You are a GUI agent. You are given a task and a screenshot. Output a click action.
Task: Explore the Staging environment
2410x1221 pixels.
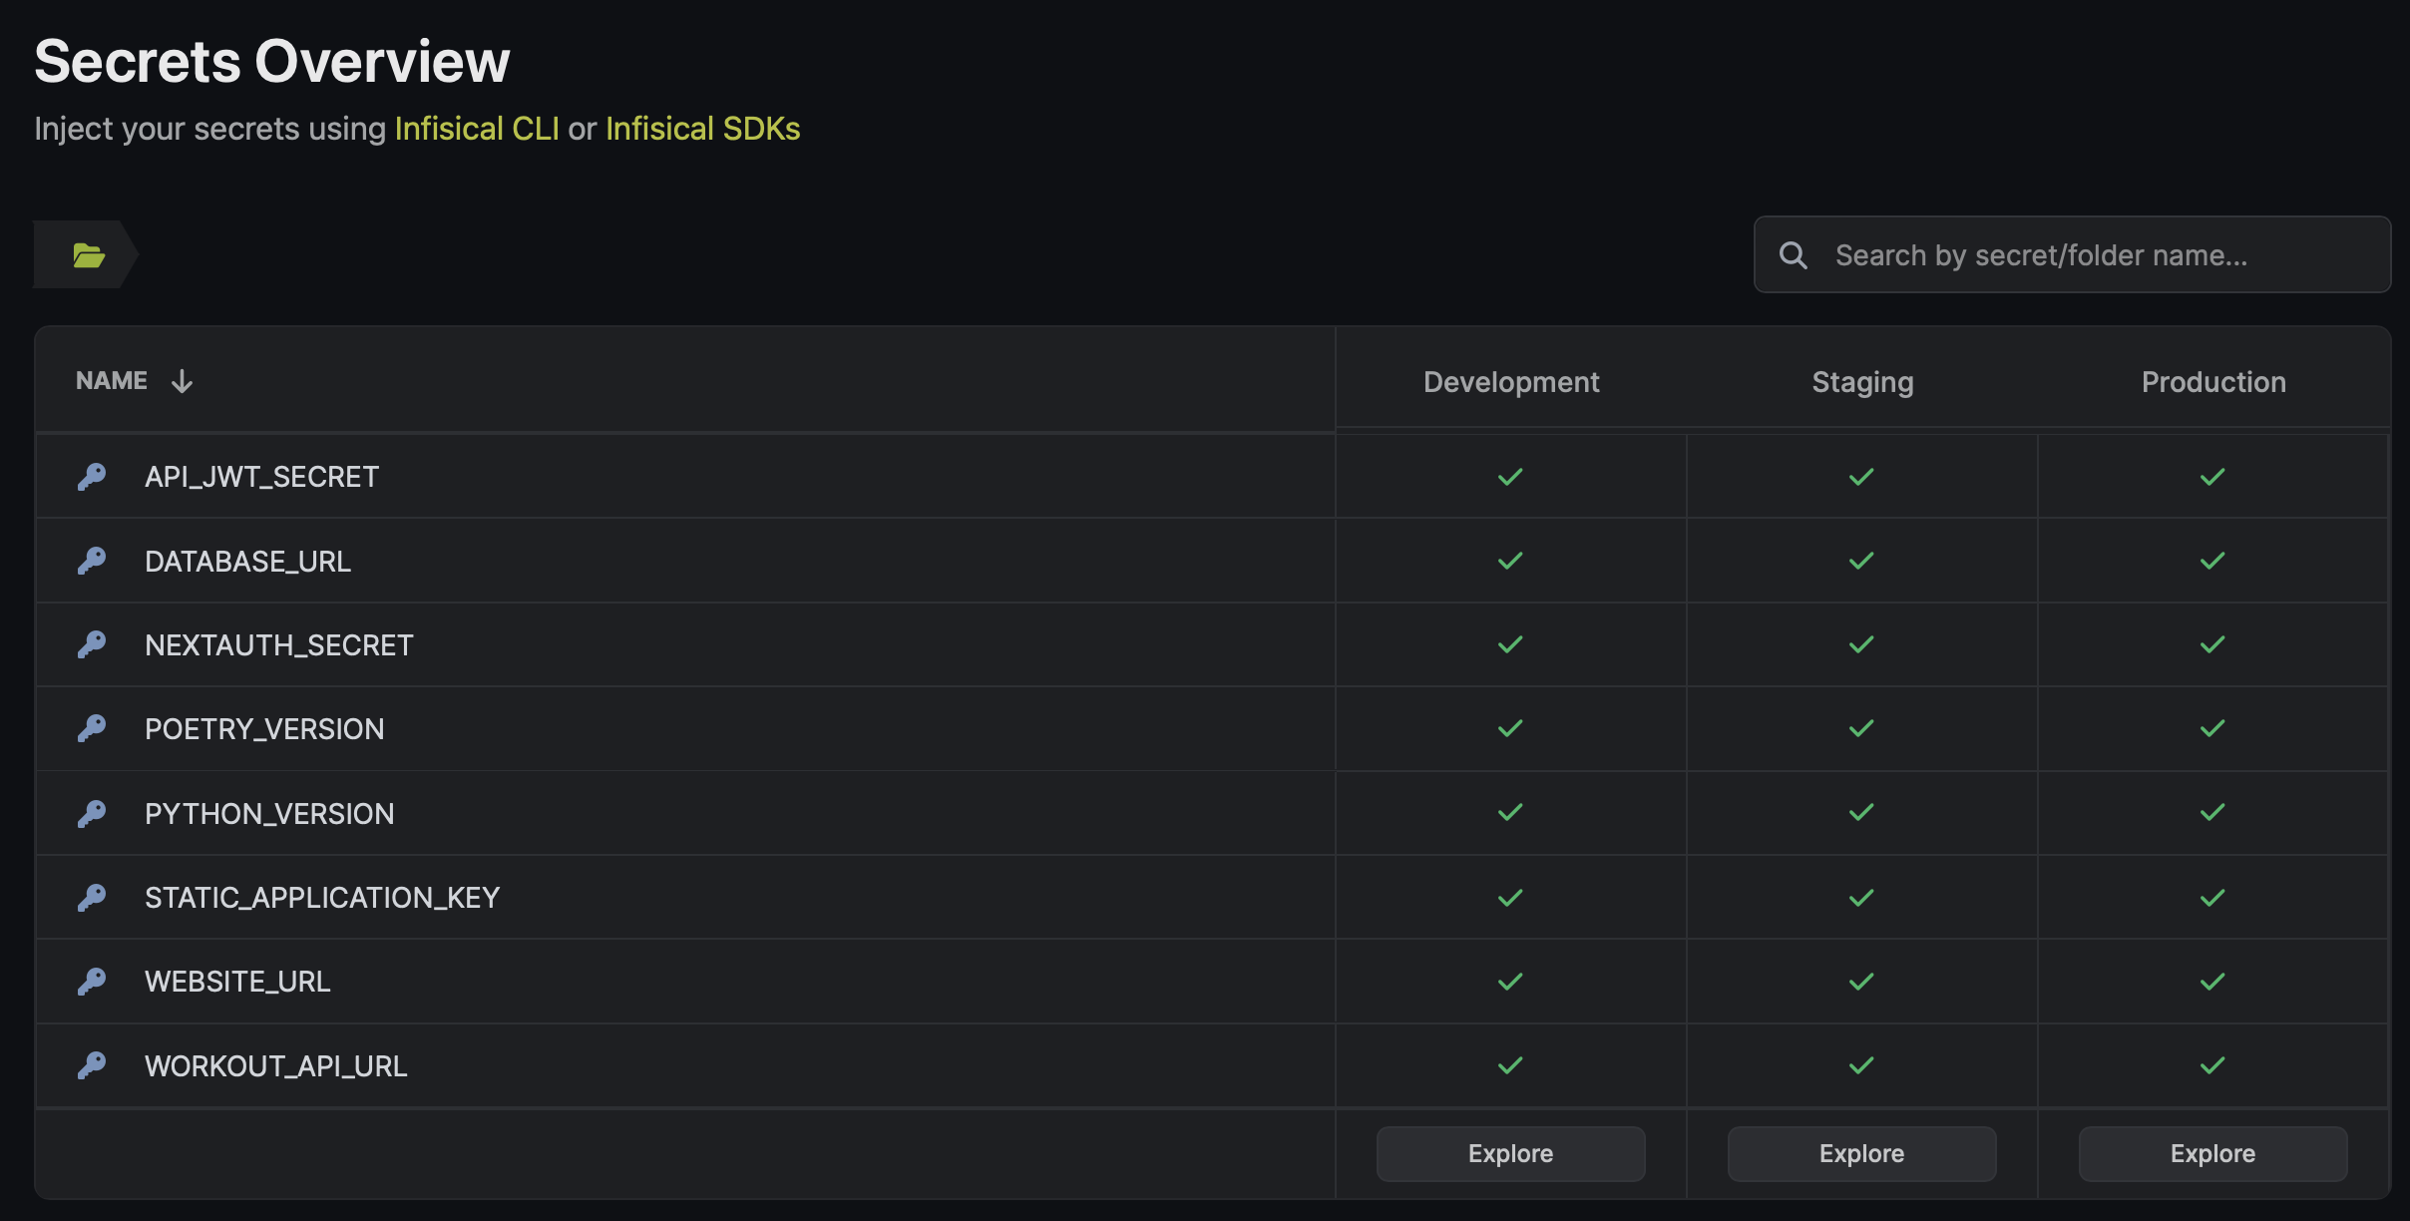coord(1862,1152)
